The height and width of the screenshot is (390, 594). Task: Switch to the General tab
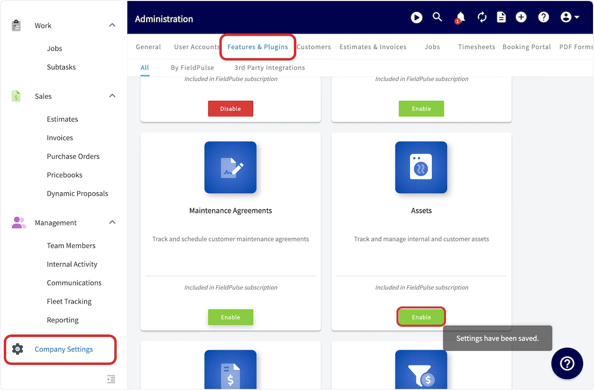[x=148, y=47]
